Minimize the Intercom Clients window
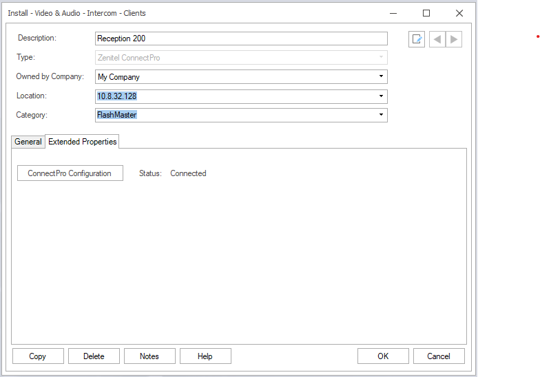 [393, 13]
